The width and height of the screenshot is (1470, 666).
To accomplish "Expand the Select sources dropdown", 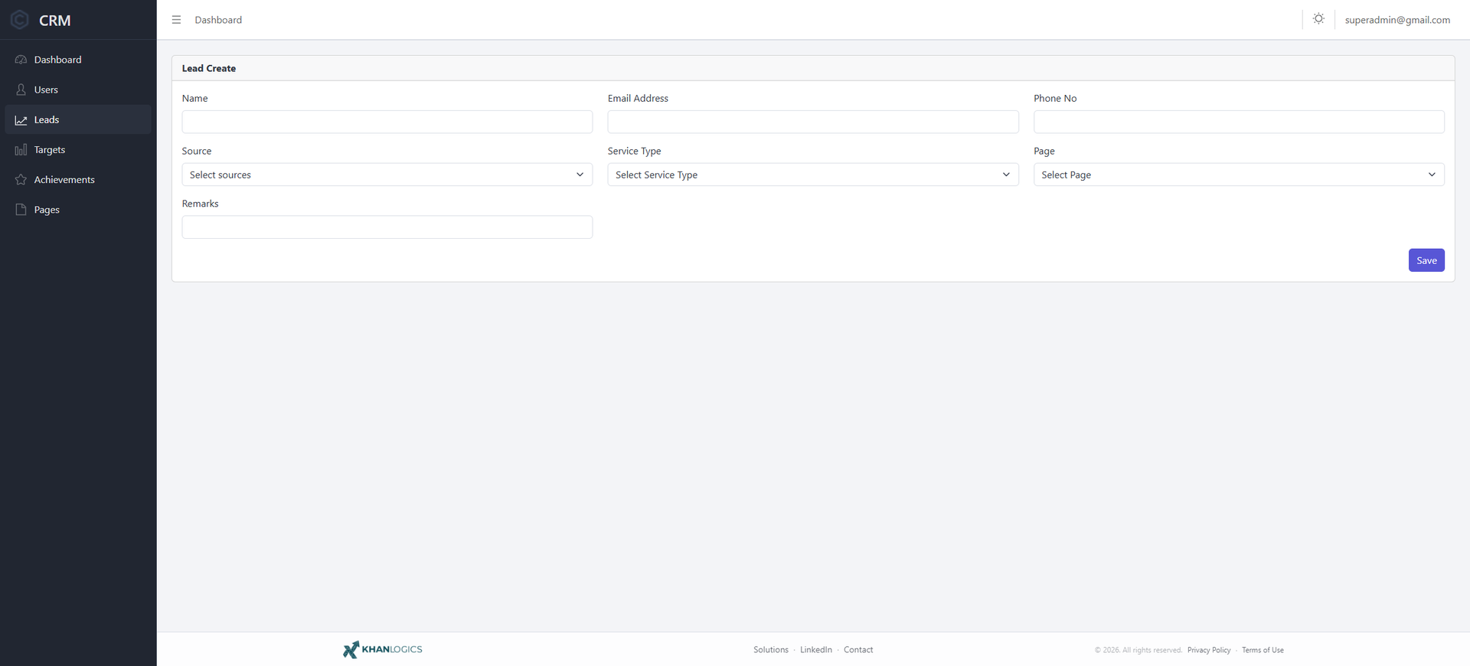I will 387,175.
